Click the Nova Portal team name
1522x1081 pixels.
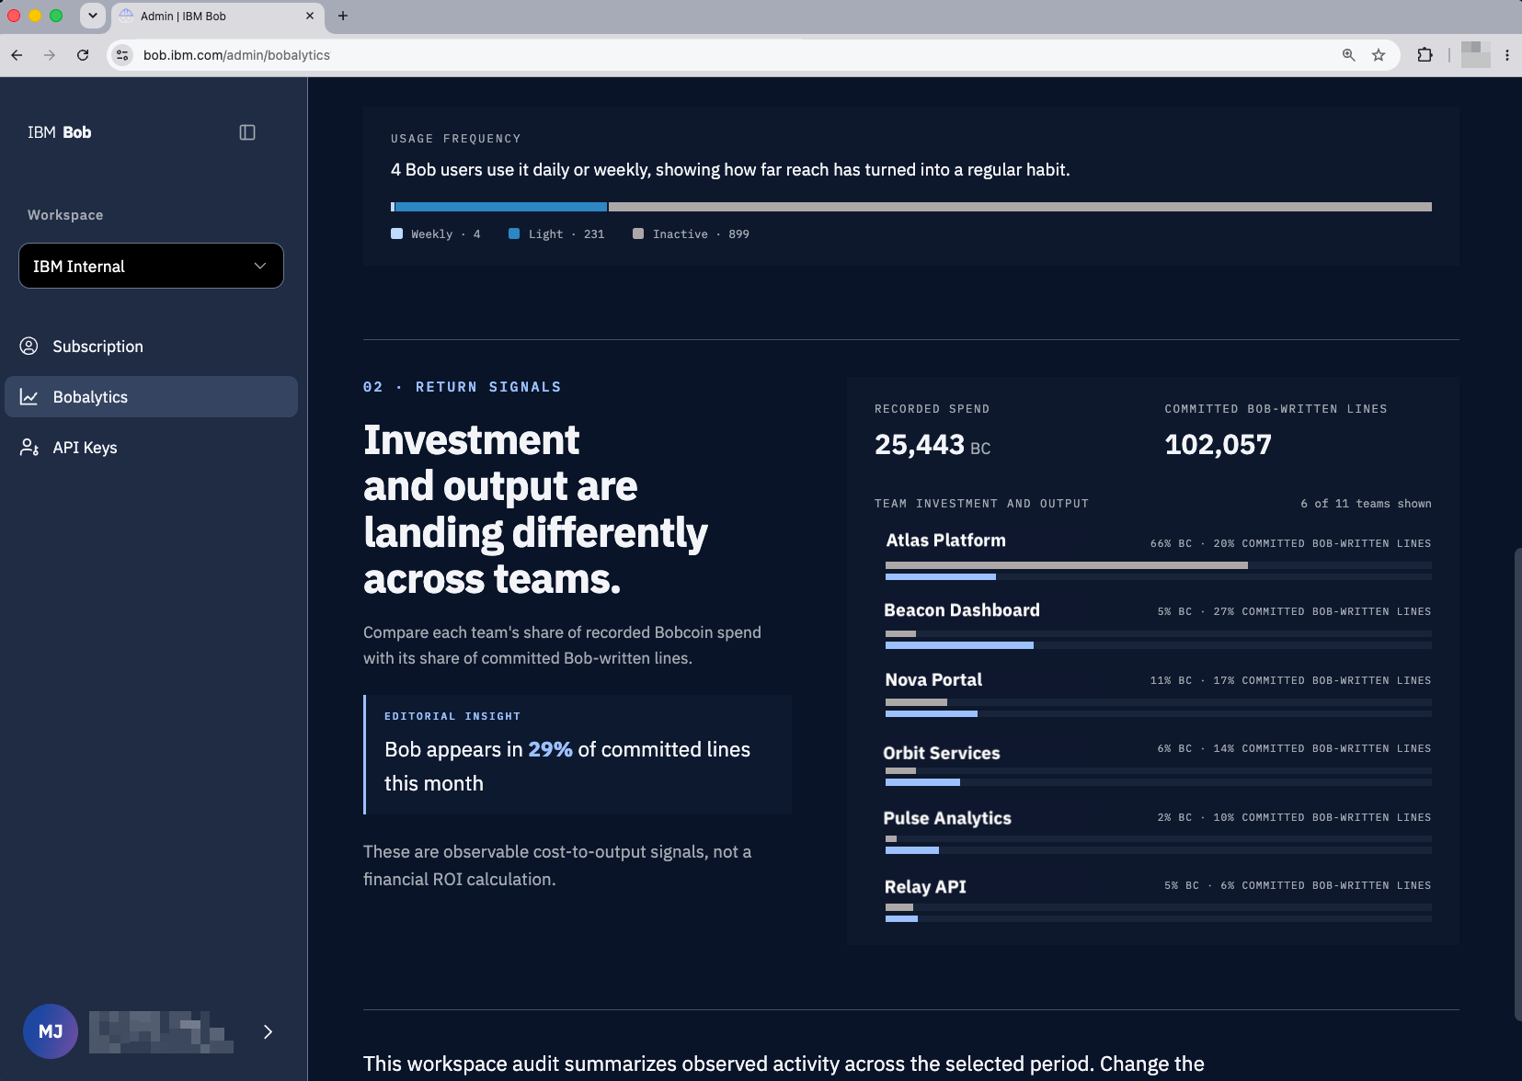(x=933, y=680)
